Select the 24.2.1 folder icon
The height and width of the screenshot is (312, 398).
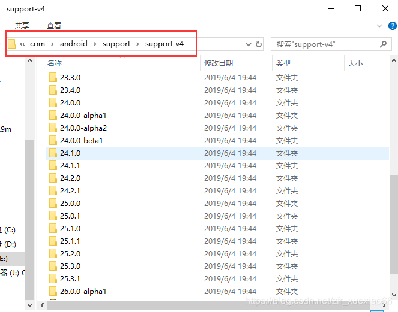[x=53, y=190]
